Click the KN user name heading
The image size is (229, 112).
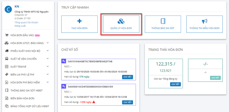click(x=17, y=7)
